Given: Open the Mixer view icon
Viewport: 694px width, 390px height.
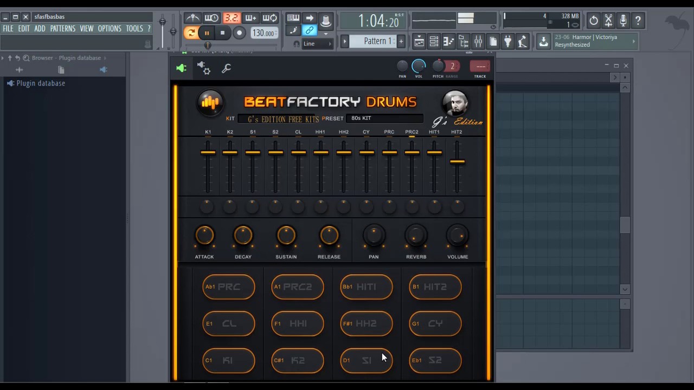Looking at the screenshot, I should point(478,41).
